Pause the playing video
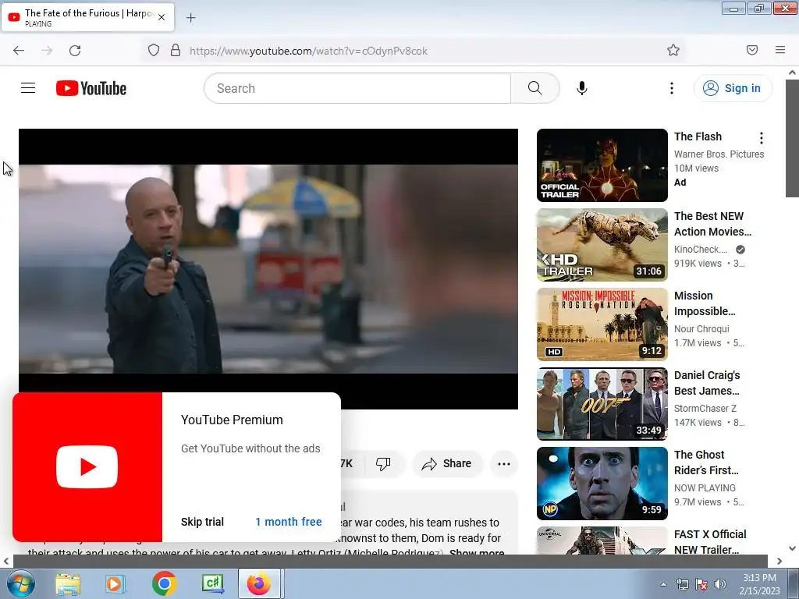The image size is (799, 599). tap(268, 268)
